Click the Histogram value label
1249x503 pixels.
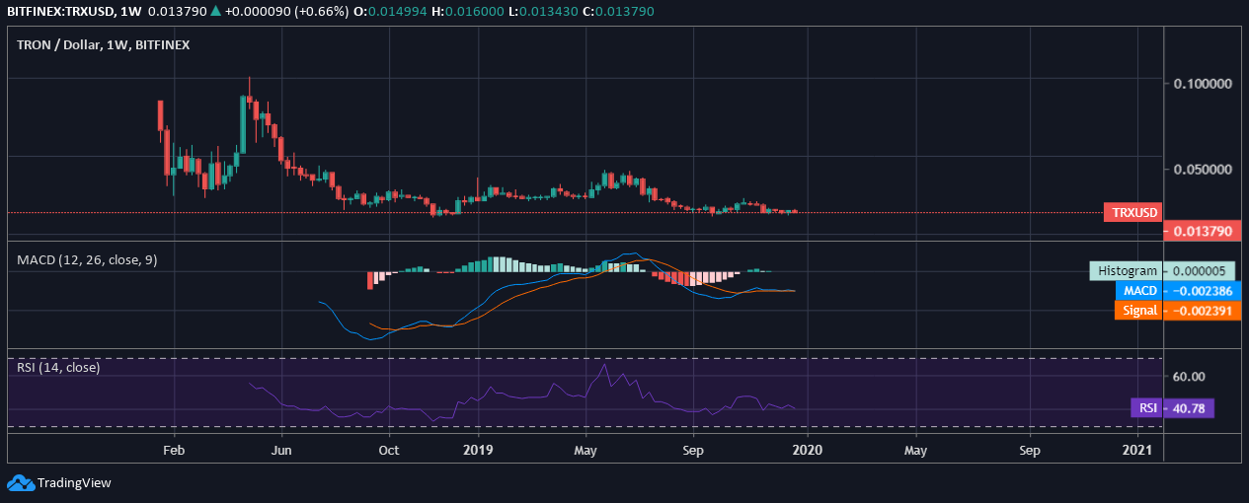tap(1126, 270)
